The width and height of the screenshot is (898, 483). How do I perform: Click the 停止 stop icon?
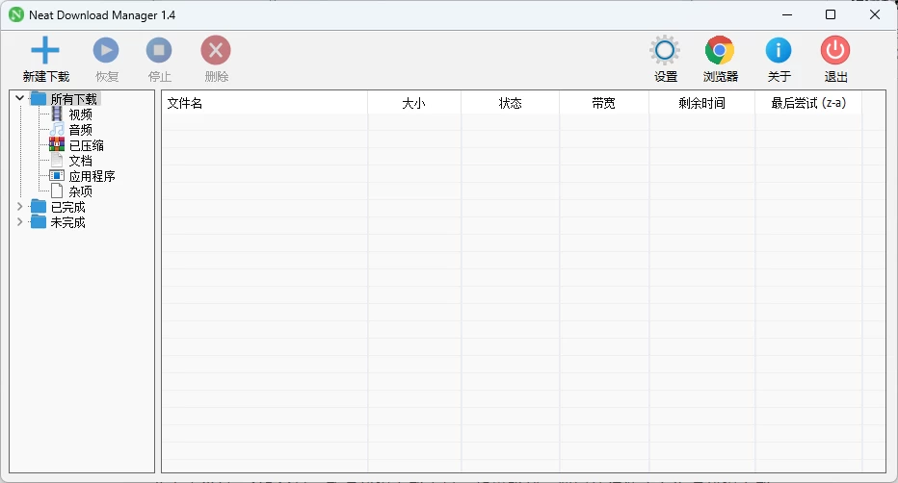(x=159, y=51)
